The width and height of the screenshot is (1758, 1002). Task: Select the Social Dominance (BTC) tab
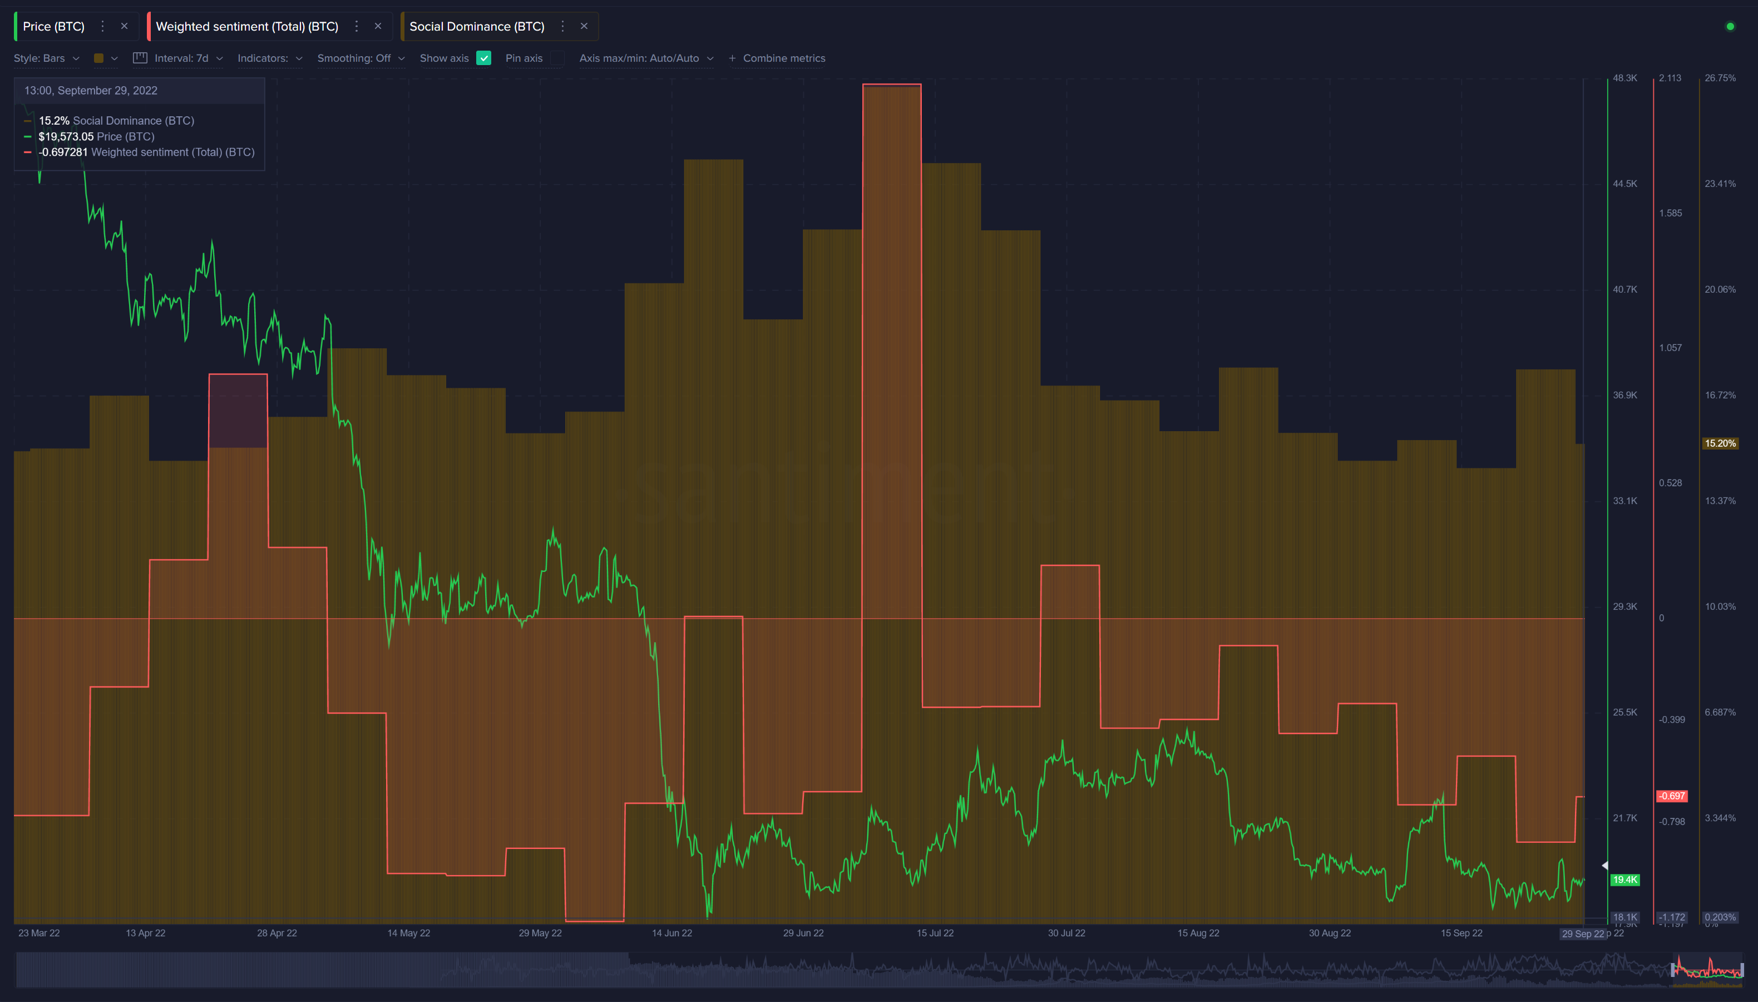pyautogui.click(x=476, y=26)
